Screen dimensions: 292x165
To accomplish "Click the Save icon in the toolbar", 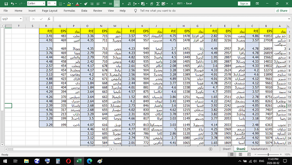I will tap(6, 3).
